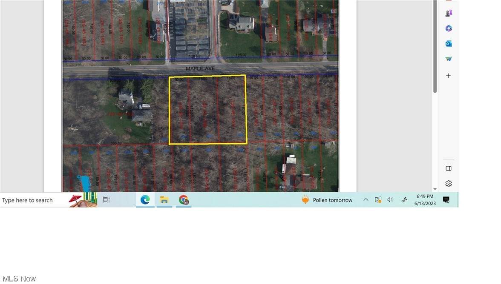Open the clock showing 6:49 PM

[x=425, y=200]
